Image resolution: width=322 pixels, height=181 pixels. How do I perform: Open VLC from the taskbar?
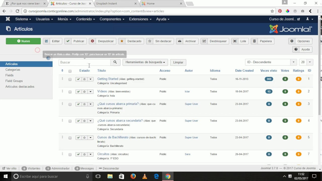click(145, 176)
